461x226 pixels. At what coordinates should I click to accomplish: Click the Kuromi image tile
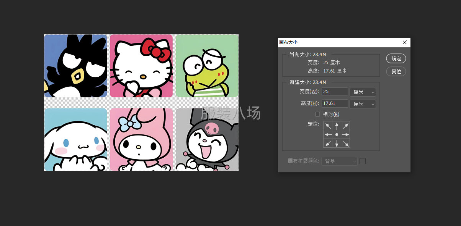click(207, 139)
